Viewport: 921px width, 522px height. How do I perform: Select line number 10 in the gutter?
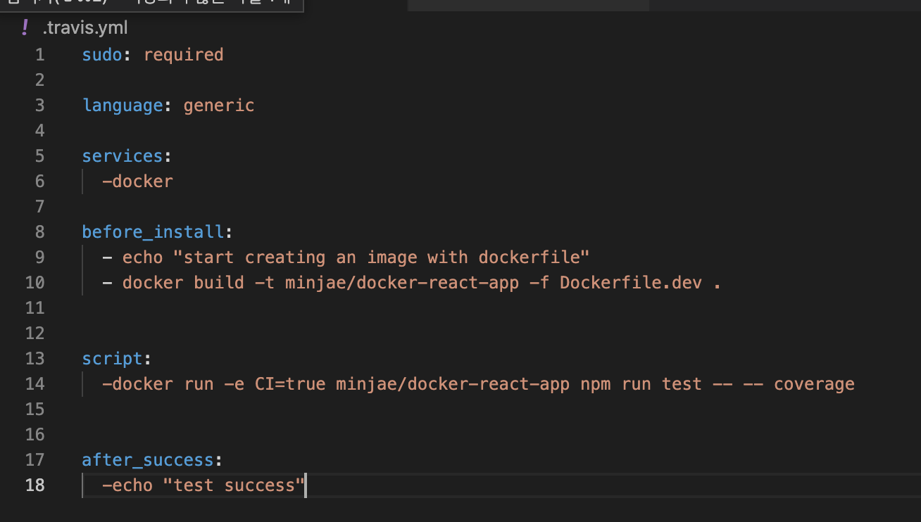[35, 283]
